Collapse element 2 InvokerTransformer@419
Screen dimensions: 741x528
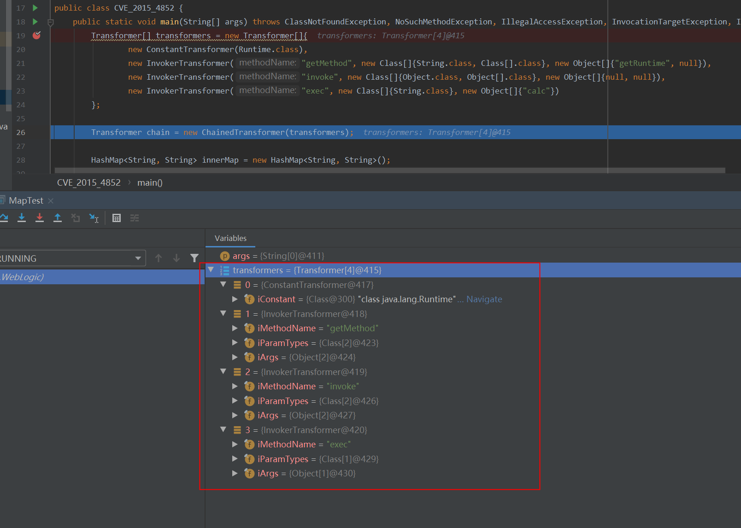[x=223, y=372]
